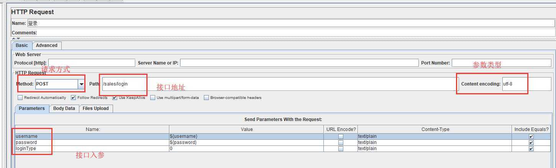
Task: Click text/plain content type in username row
Action: click(435, 136)
